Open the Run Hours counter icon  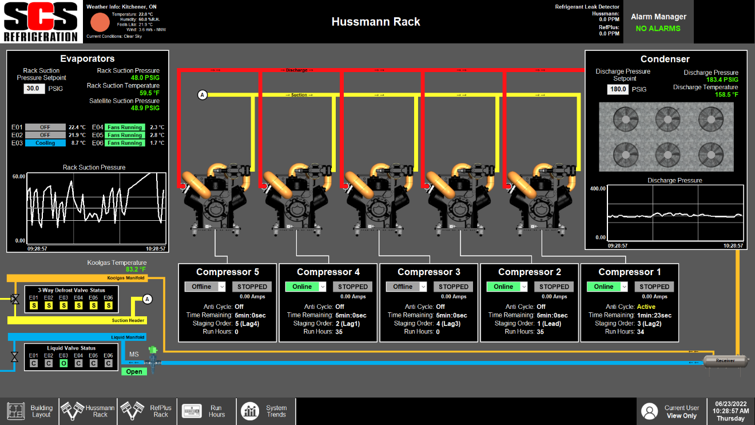(x=192, y=411)
